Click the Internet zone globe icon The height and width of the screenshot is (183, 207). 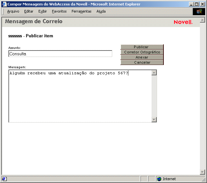(159, 179)
